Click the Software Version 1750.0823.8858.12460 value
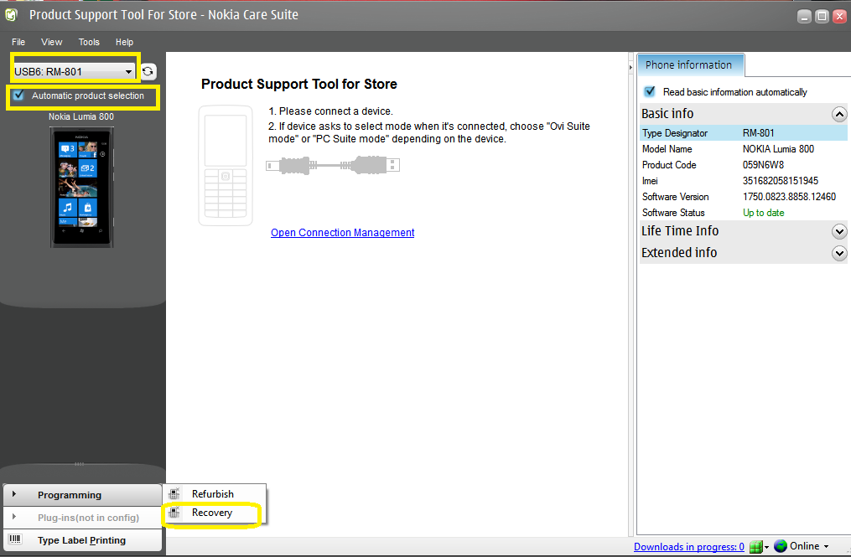The width and height of the screenshot is (851, 557). (789, 197)
